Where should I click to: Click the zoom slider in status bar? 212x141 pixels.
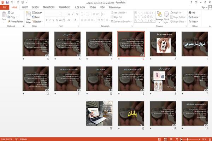pos(190,139)
